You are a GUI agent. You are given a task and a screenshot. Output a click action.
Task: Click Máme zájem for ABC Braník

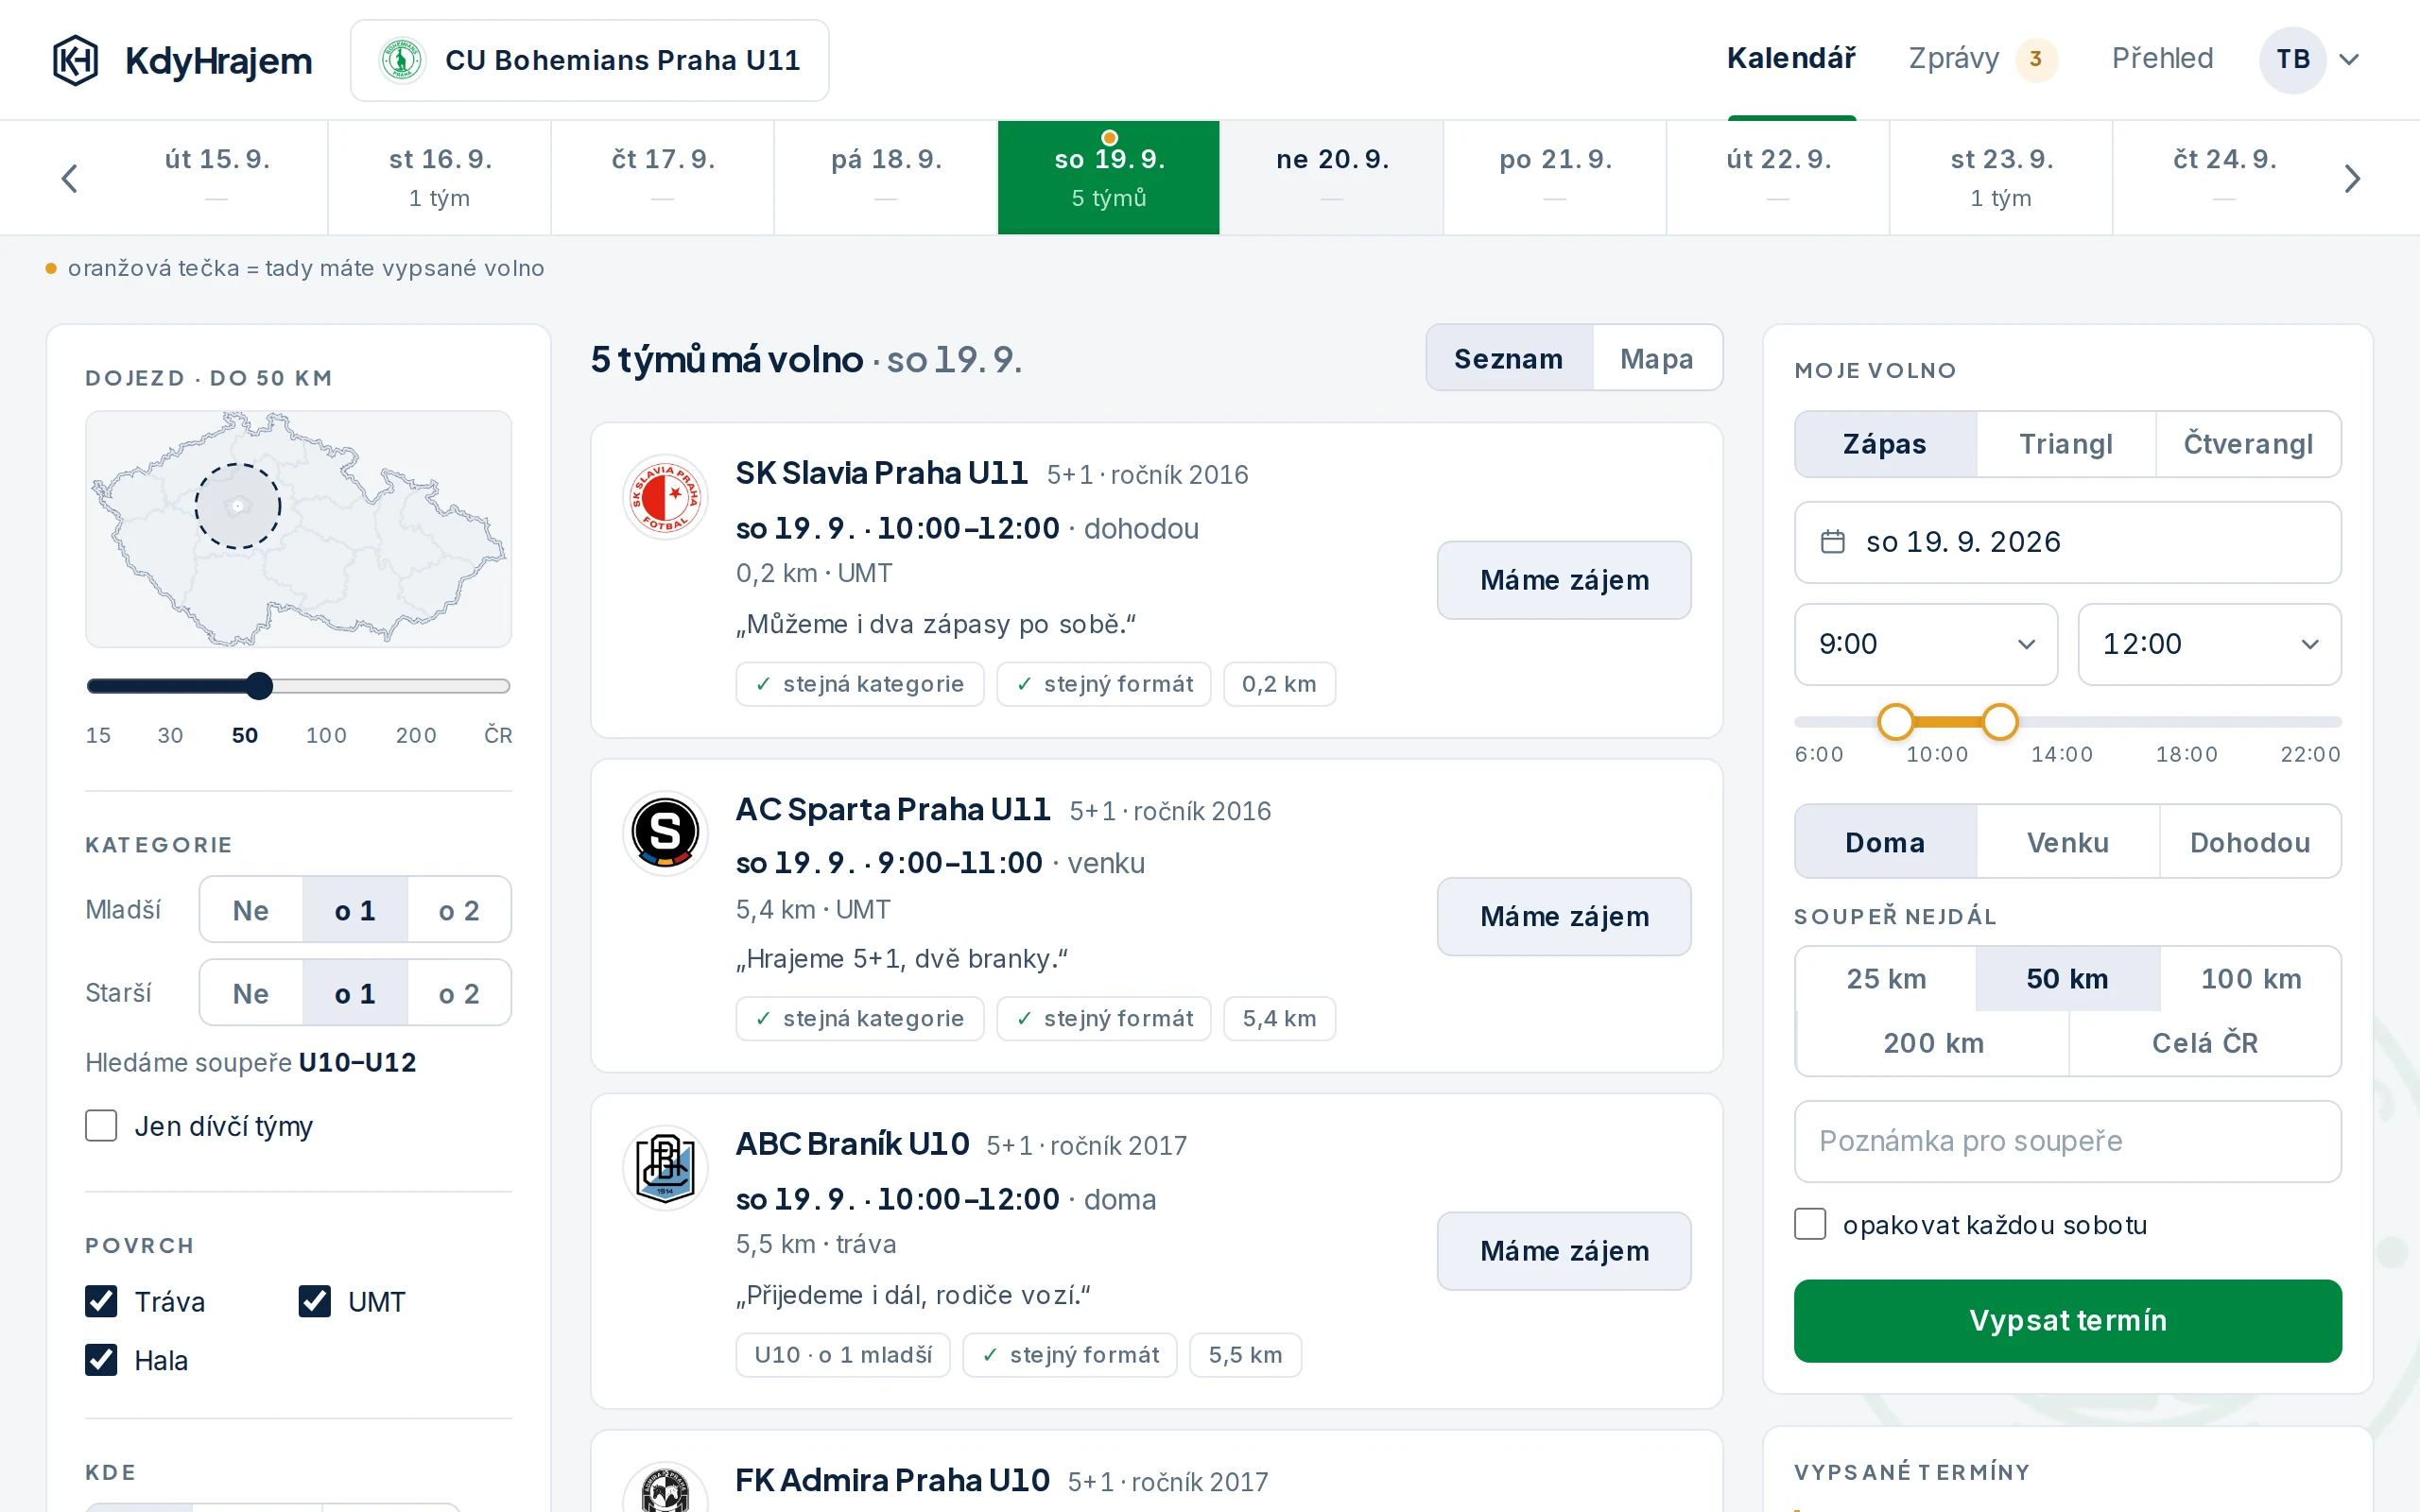(x=1564, y=1251)
